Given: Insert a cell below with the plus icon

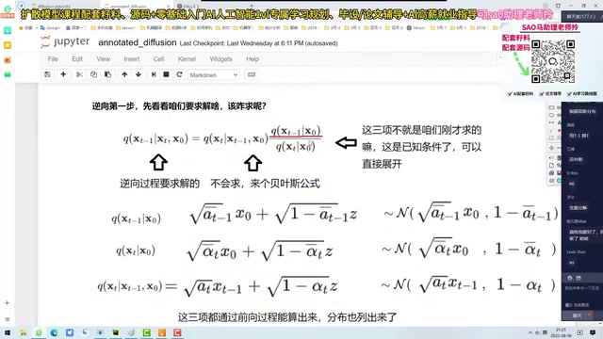Looking at the screenshot, I should pos(63,74).
